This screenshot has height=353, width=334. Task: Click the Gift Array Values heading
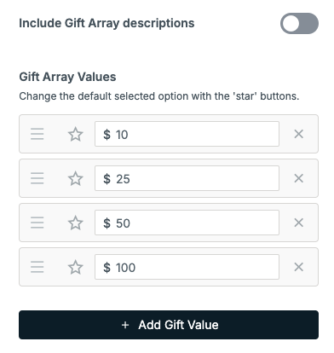pyautogui.click(x=67, y=77)
